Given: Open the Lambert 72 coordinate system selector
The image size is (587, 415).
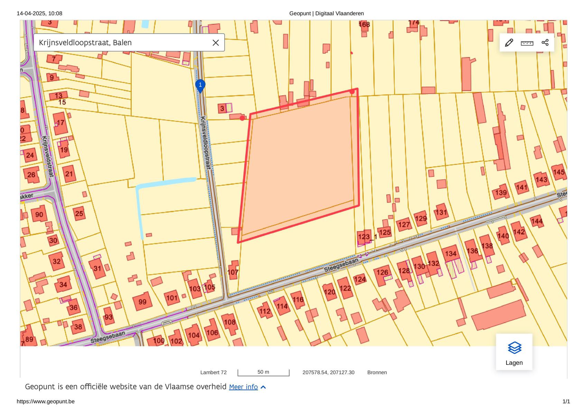Looking at the screenshot, I should pyautogui.click(x=213, y=372).
